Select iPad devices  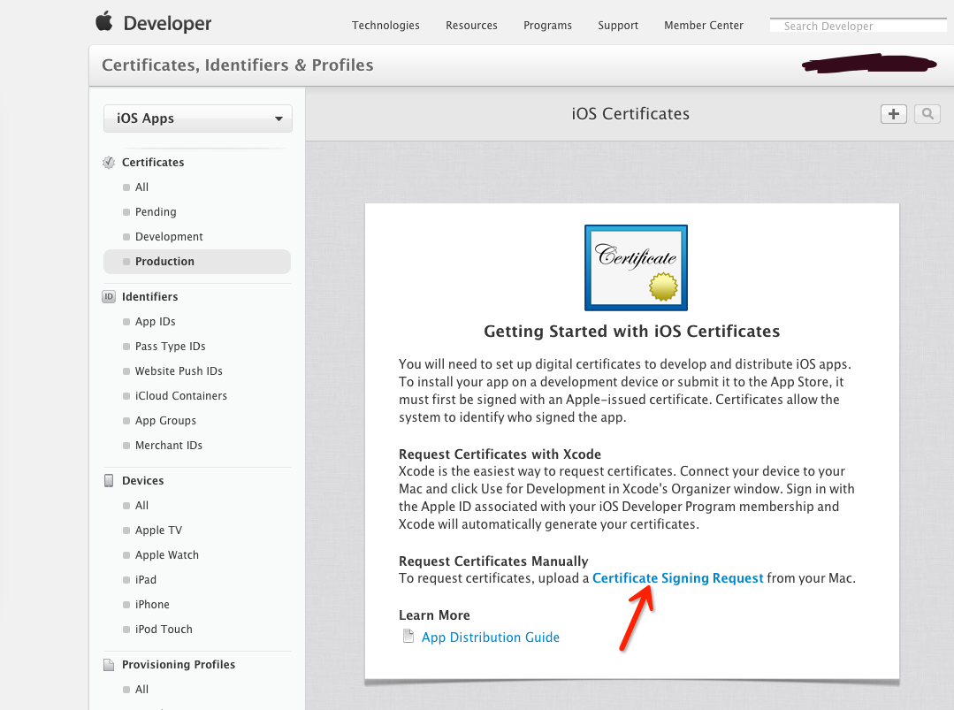tap(146, 580)
